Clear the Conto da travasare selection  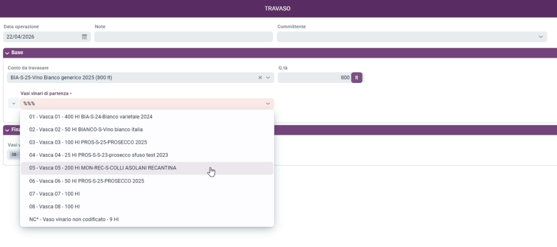click(260, 78)
